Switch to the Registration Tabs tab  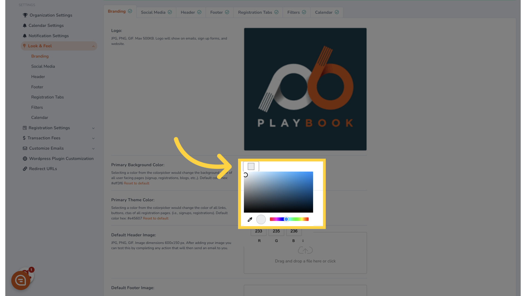coord(258,12)
